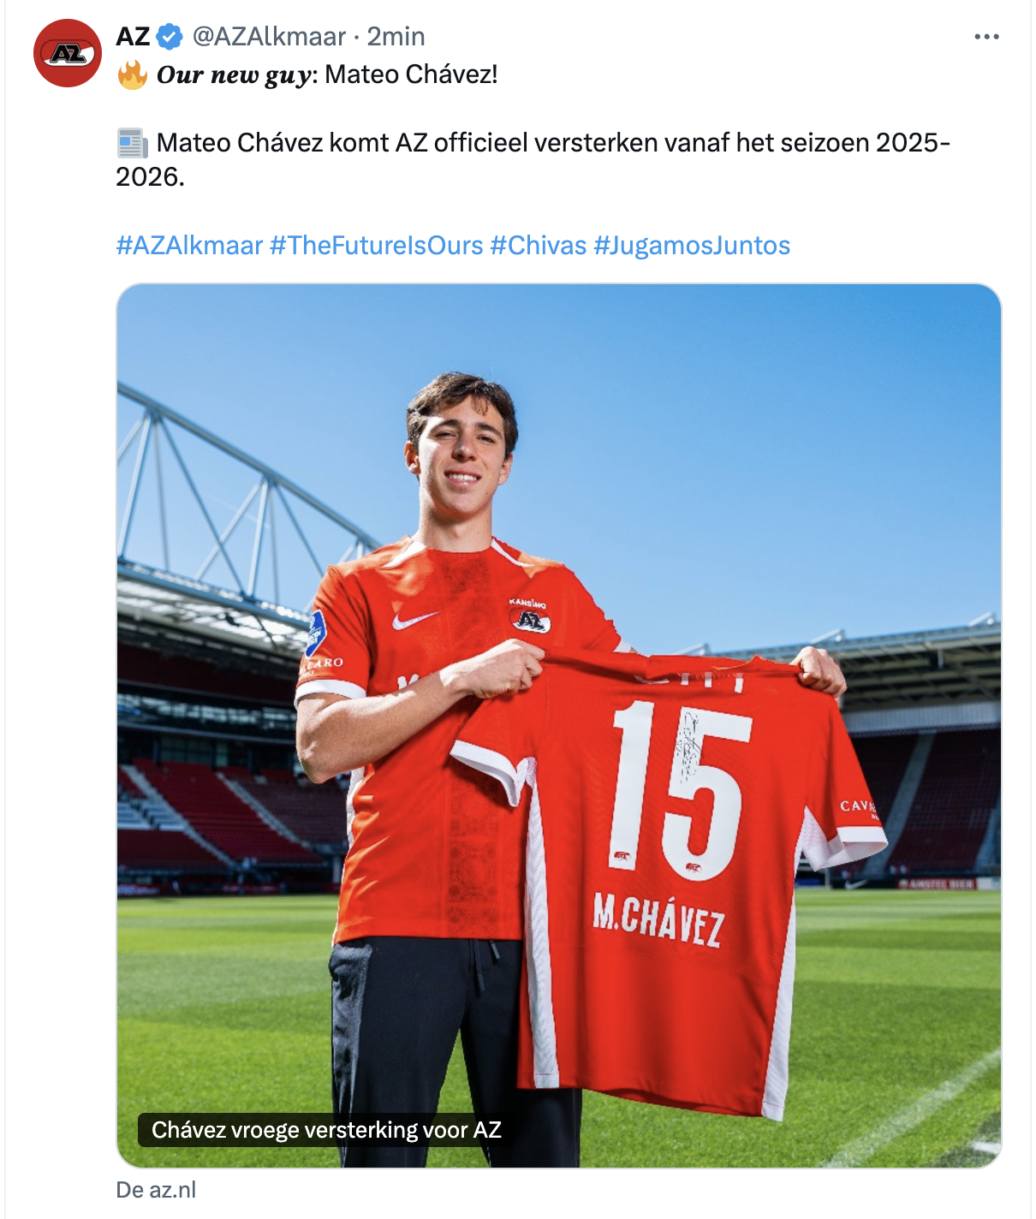
Task: Open the #AZAlkmaar hashtag
Action: pos(189,246)
